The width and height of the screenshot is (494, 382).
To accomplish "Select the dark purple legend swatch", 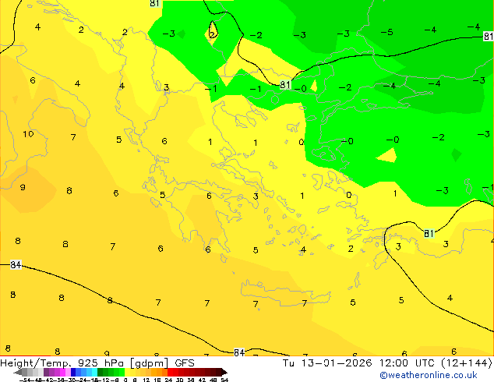I will pyautogui.click(x=46, y=372).
